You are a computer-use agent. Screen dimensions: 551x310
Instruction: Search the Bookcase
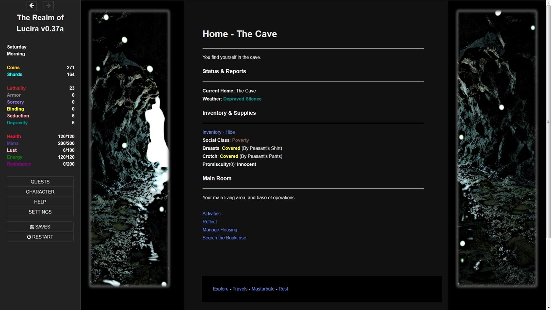(224, 238)
